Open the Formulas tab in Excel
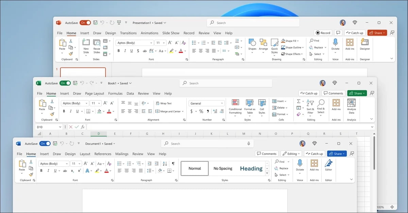Viewport: 408px width, 213px height. pos(115,93)
